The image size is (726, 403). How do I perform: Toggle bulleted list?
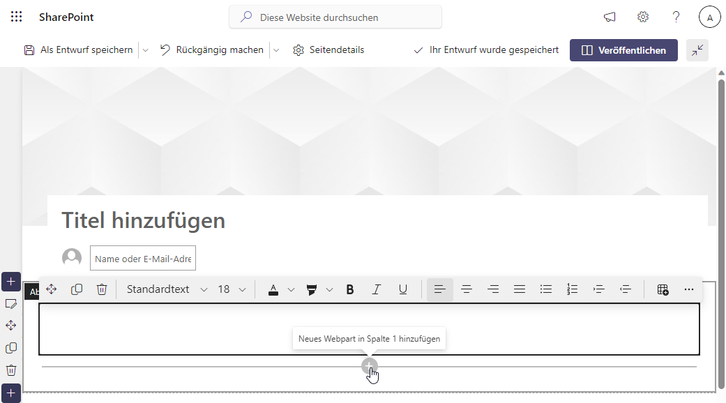546,289
